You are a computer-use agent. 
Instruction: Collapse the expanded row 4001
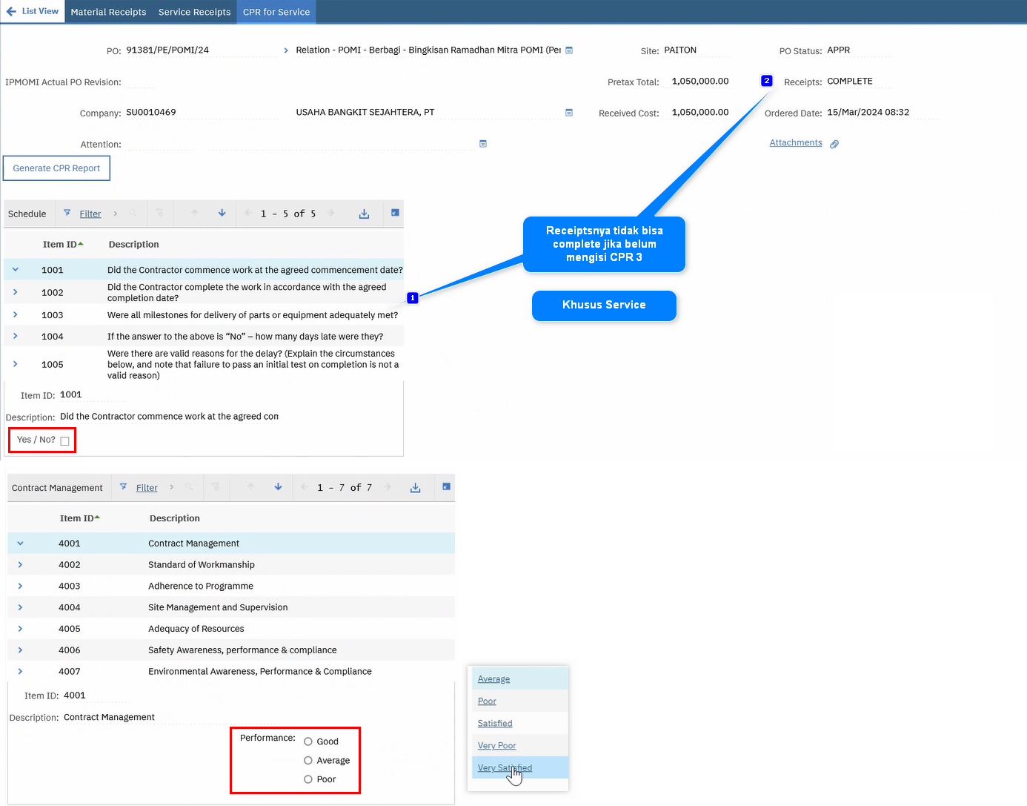click(20, 544)
